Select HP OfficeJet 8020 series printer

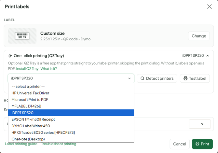point(71,132)
